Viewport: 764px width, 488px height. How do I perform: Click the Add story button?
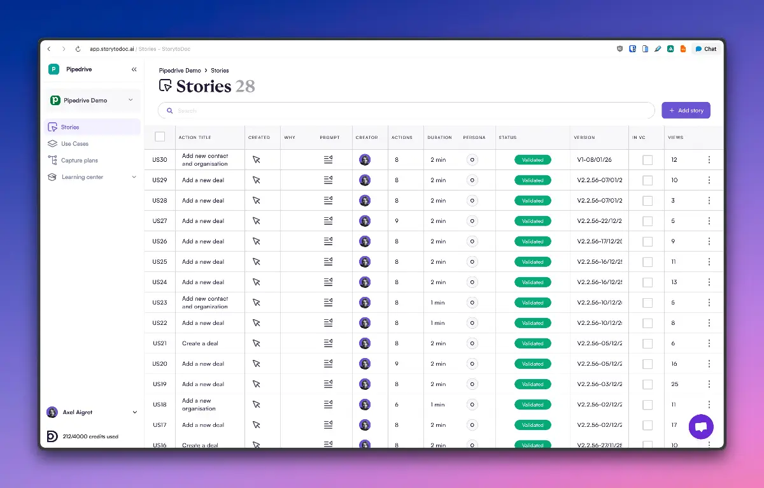[x=686, y=110]
